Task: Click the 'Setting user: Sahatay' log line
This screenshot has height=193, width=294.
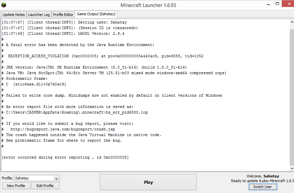Action: (x=64, y=22)
